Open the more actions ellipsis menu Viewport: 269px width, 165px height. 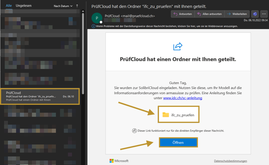point(264,14)
